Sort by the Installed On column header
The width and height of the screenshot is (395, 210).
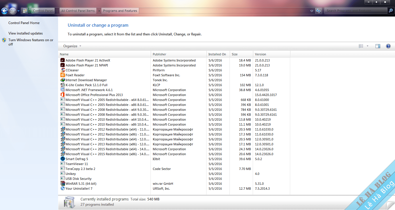(x=218, y=54)
